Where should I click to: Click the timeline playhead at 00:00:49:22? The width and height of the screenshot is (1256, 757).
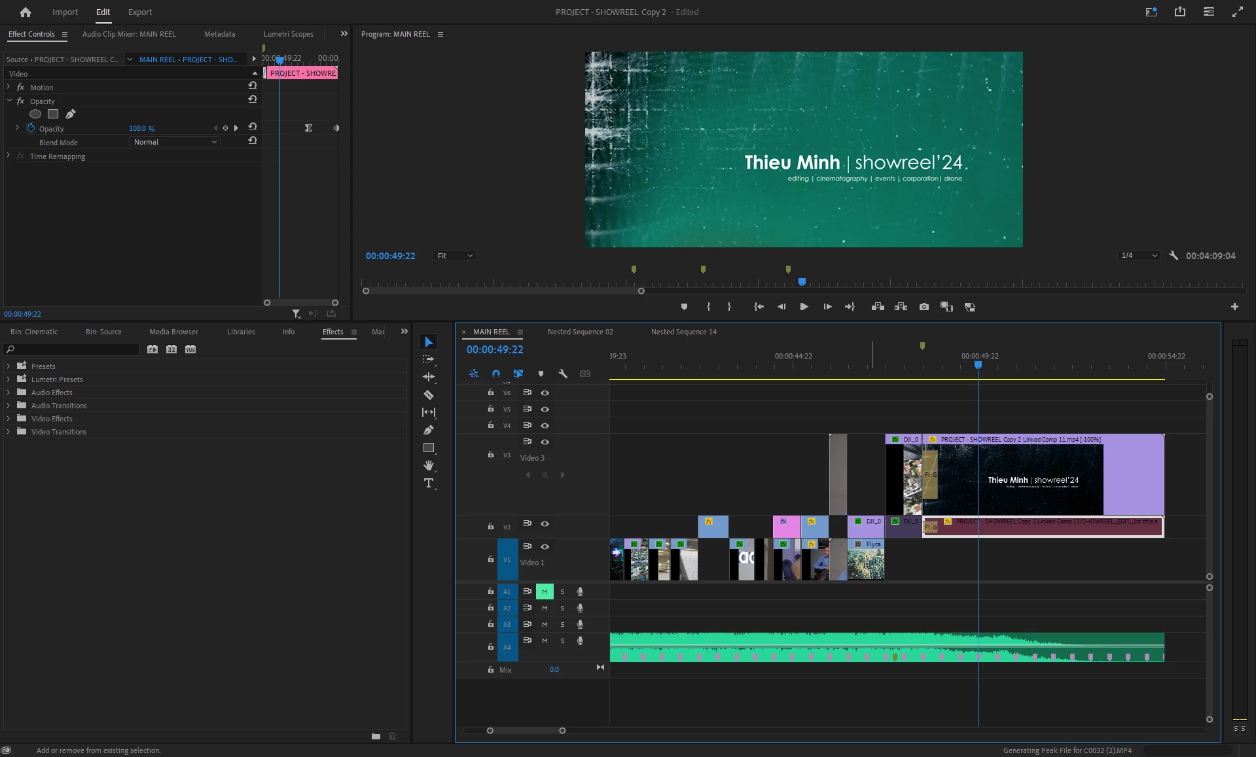(978, 365)
